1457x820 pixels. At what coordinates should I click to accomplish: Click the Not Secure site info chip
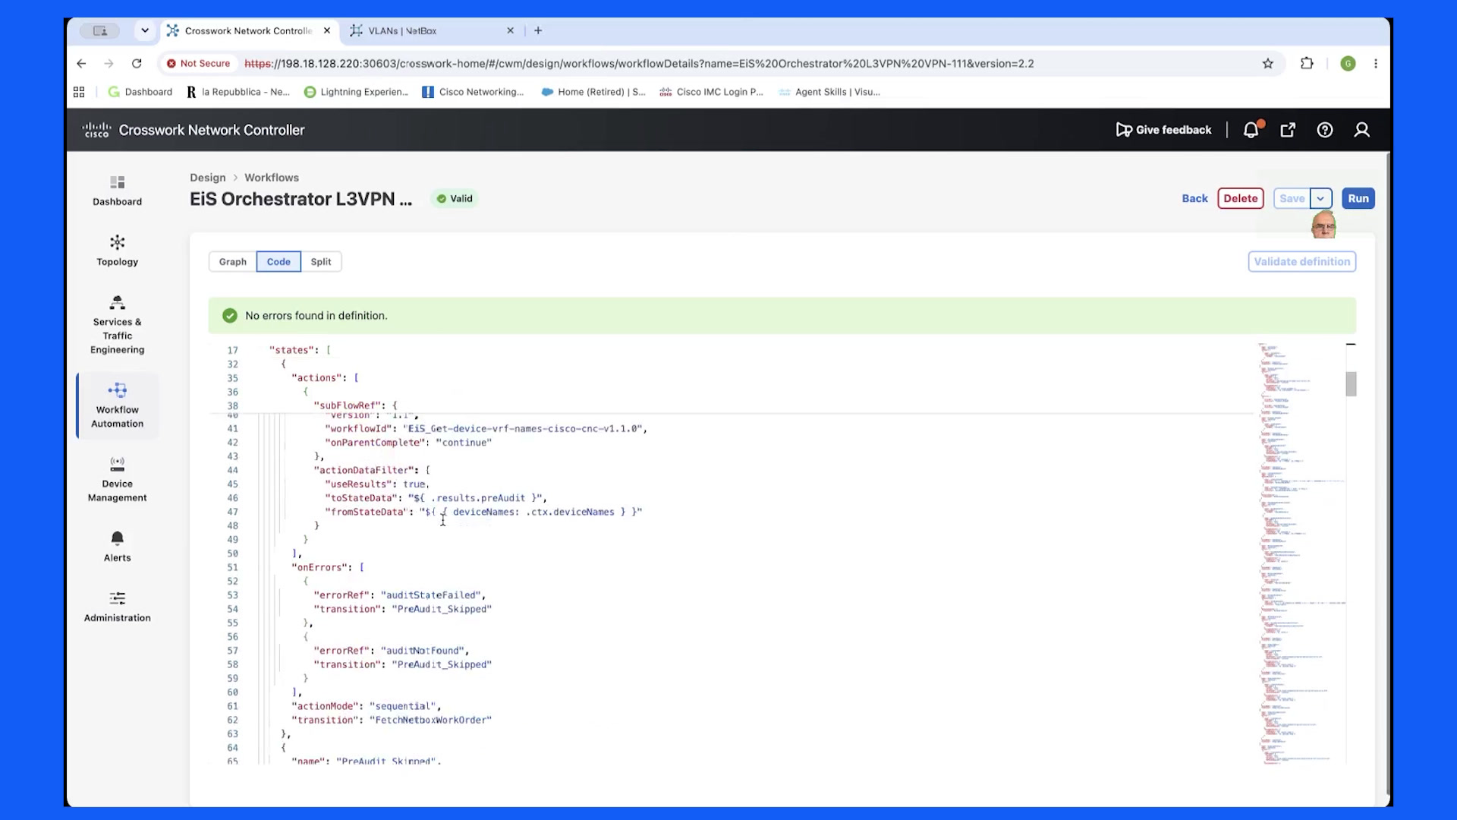[199, 64]
